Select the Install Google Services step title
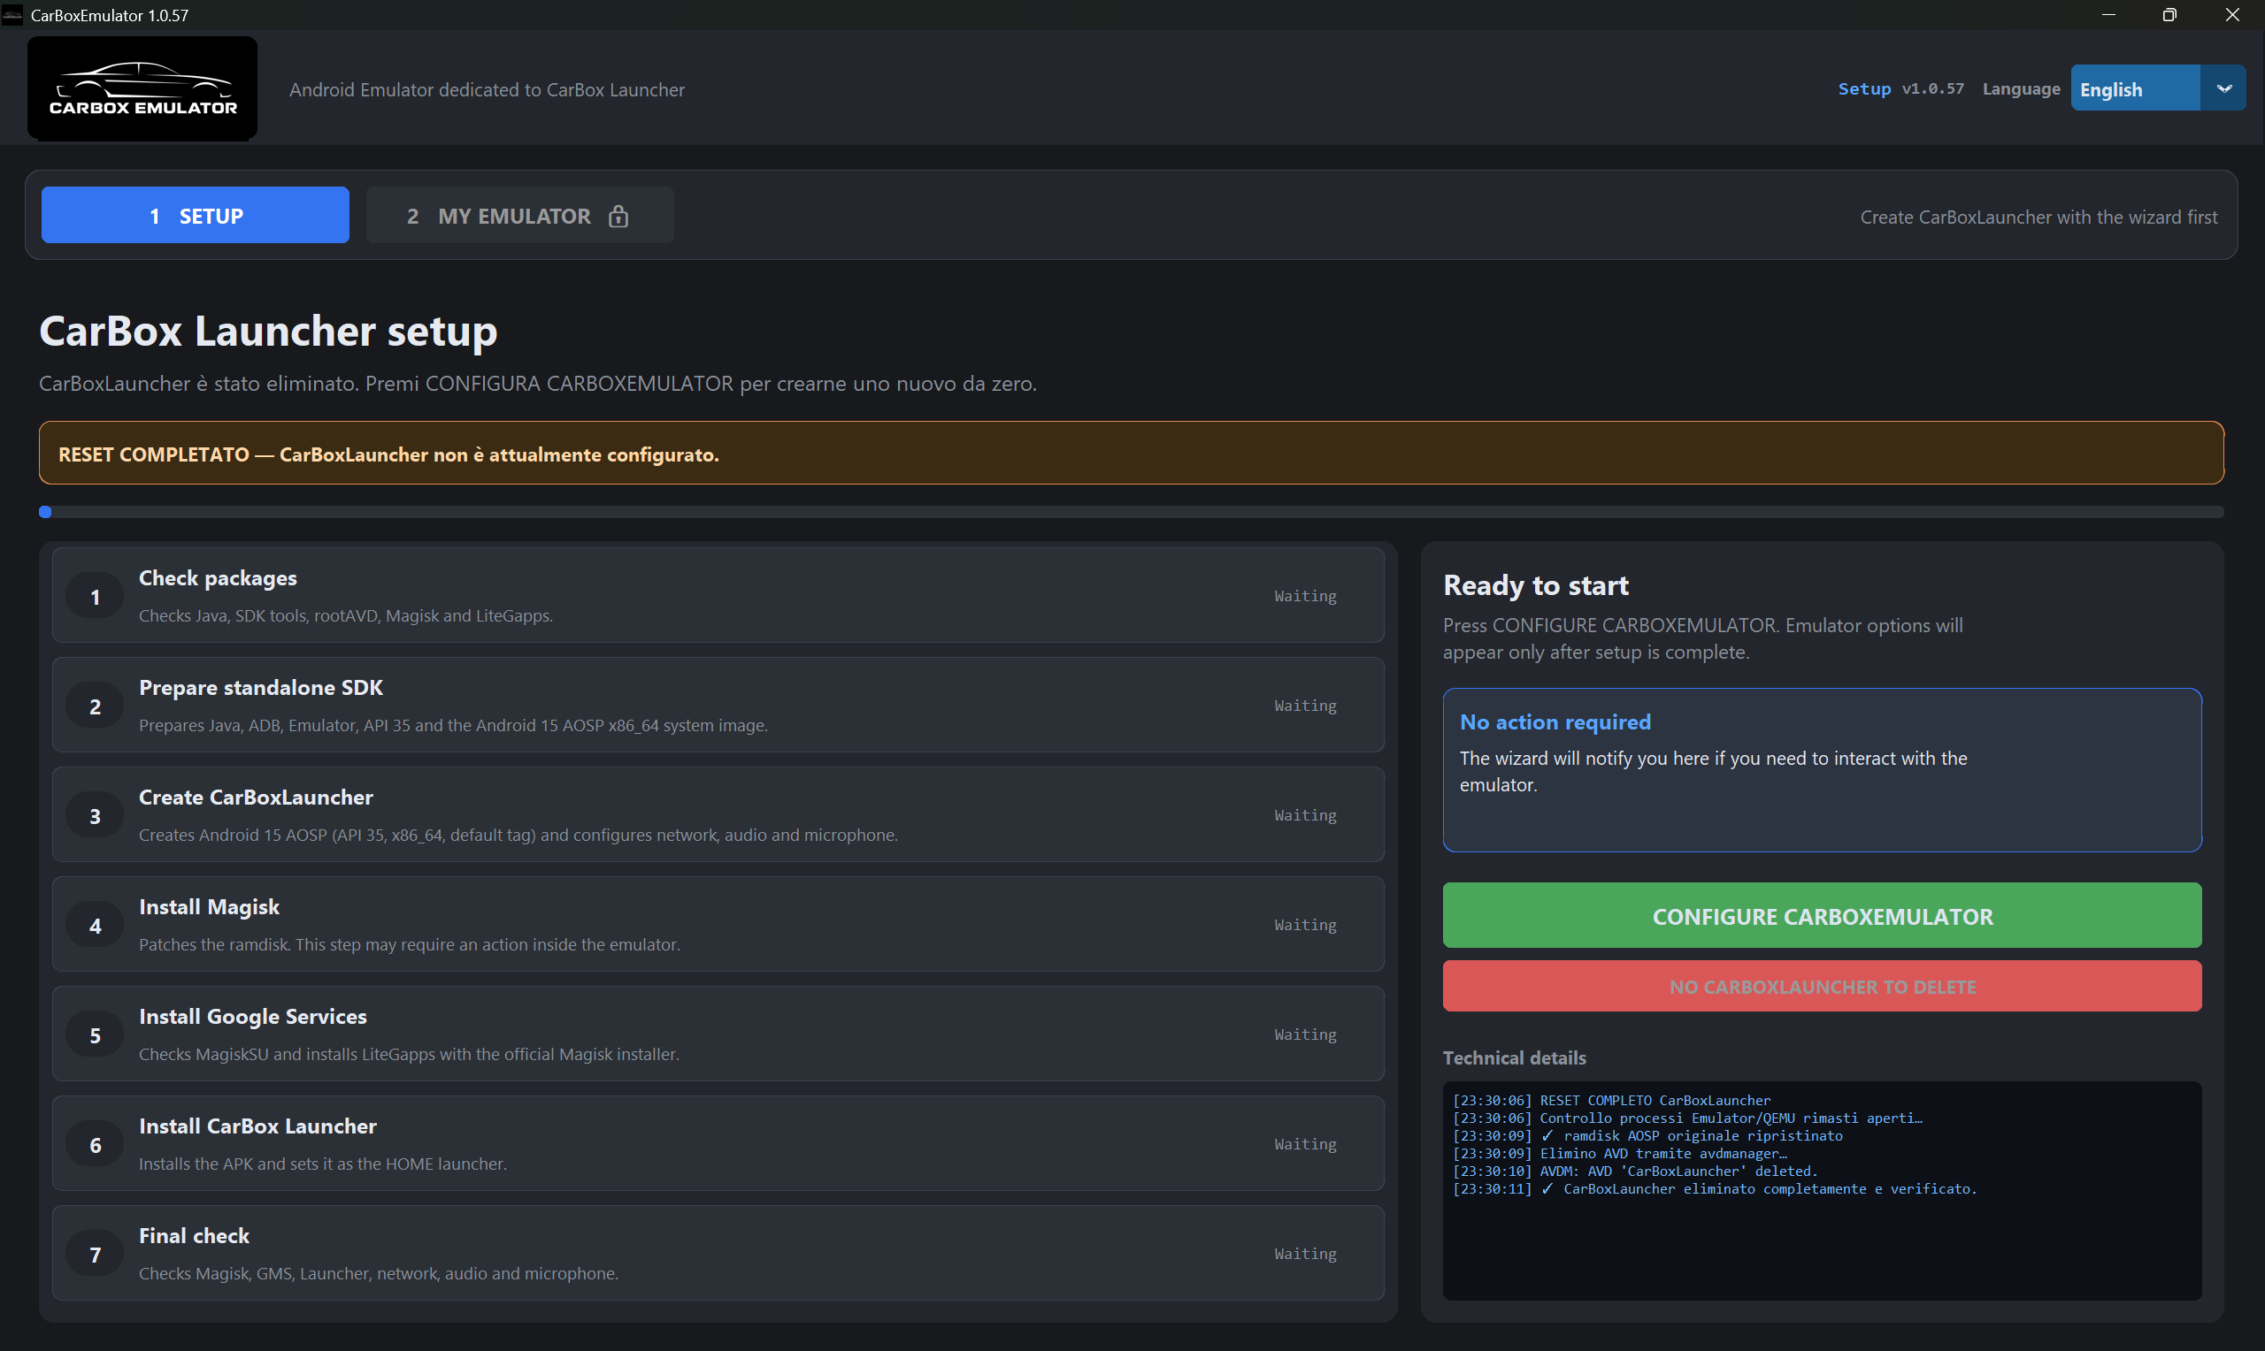 252,1016
